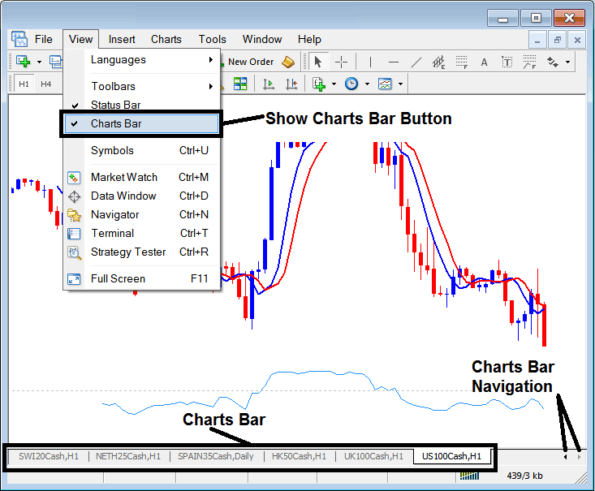Choose the Draw horizontal line tool
The height and width of the screenshot is (491, 595).
(x=394, y=62)
